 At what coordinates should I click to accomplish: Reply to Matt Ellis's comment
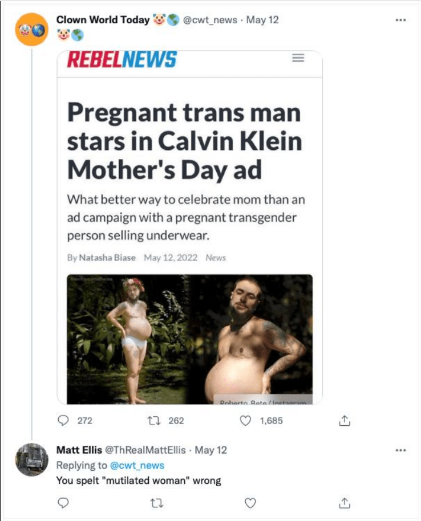[64, 503]
